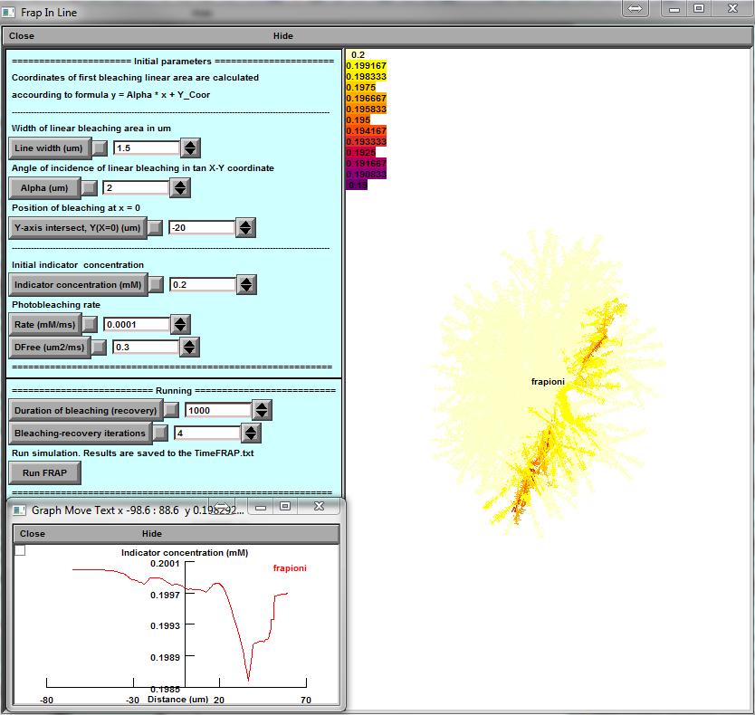Viewport: 755px width, 715px height.
Task: Click the small square box at graph's top-left corner
Action: tap(20, 550)
